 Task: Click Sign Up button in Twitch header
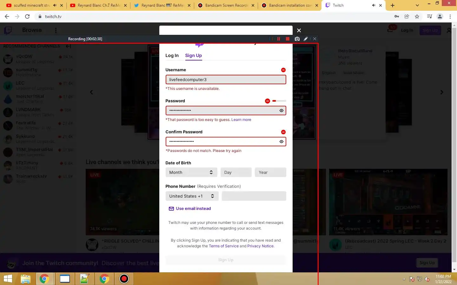[430, 30]
